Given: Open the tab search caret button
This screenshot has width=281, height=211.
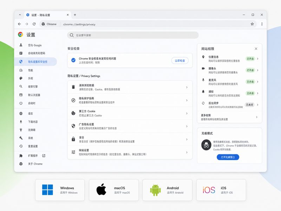Looking at the screenshot, I should tap(20, 15).
